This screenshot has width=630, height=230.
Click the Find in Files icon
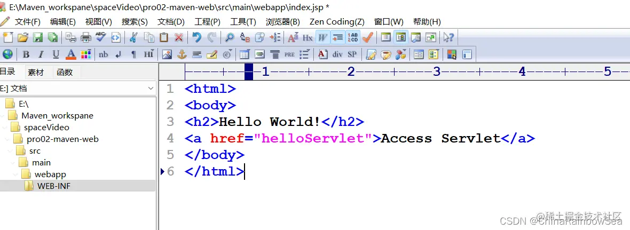260,38
